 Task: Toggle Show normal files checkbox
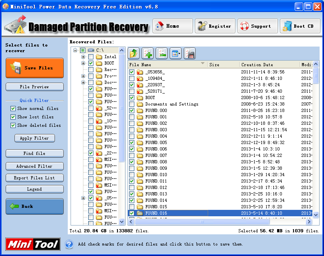[13, 109]
